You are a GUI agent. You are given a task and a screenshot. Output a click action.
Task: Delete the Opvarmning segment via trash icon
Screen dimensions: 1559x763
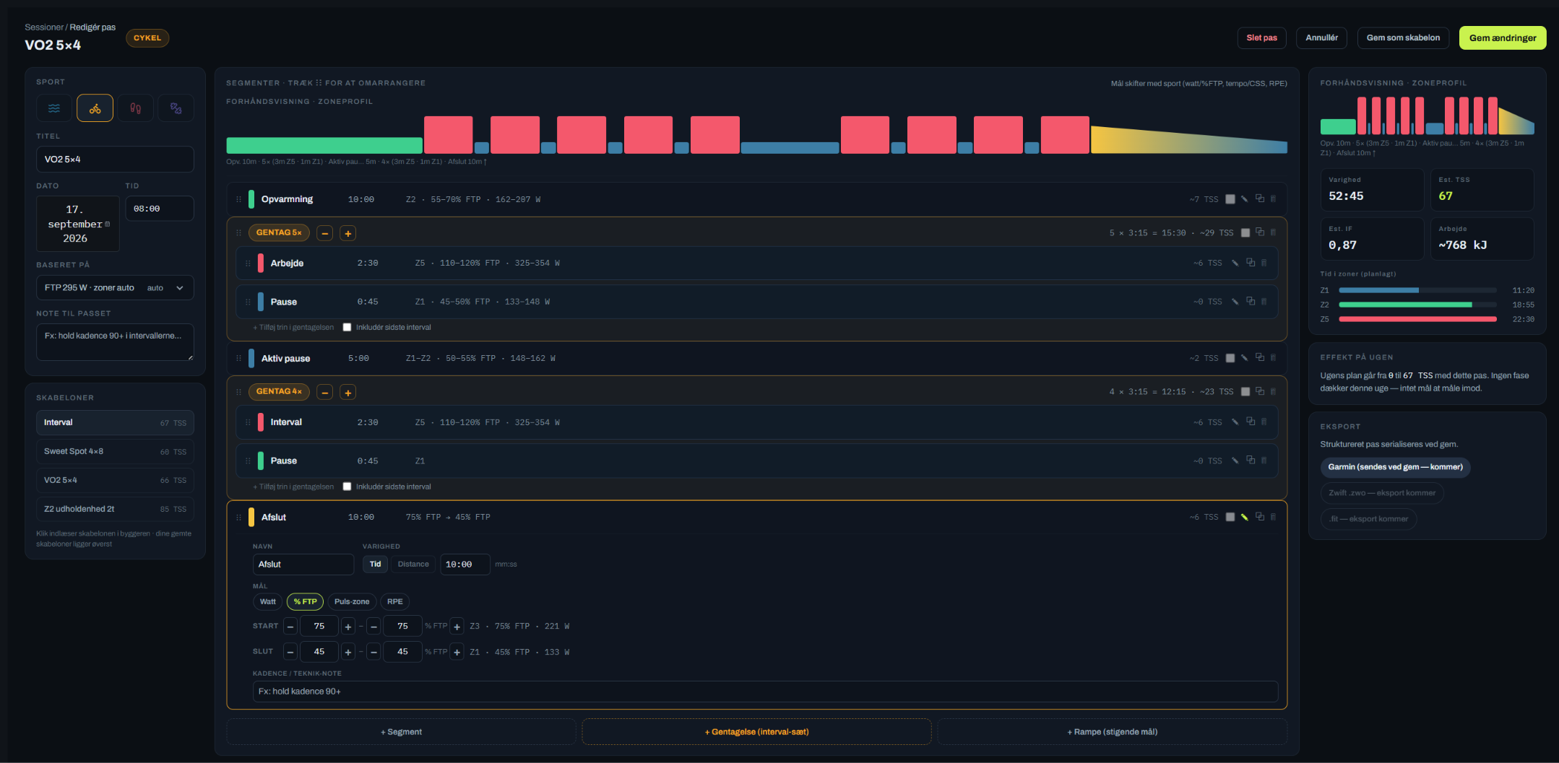coord(1273,199)
